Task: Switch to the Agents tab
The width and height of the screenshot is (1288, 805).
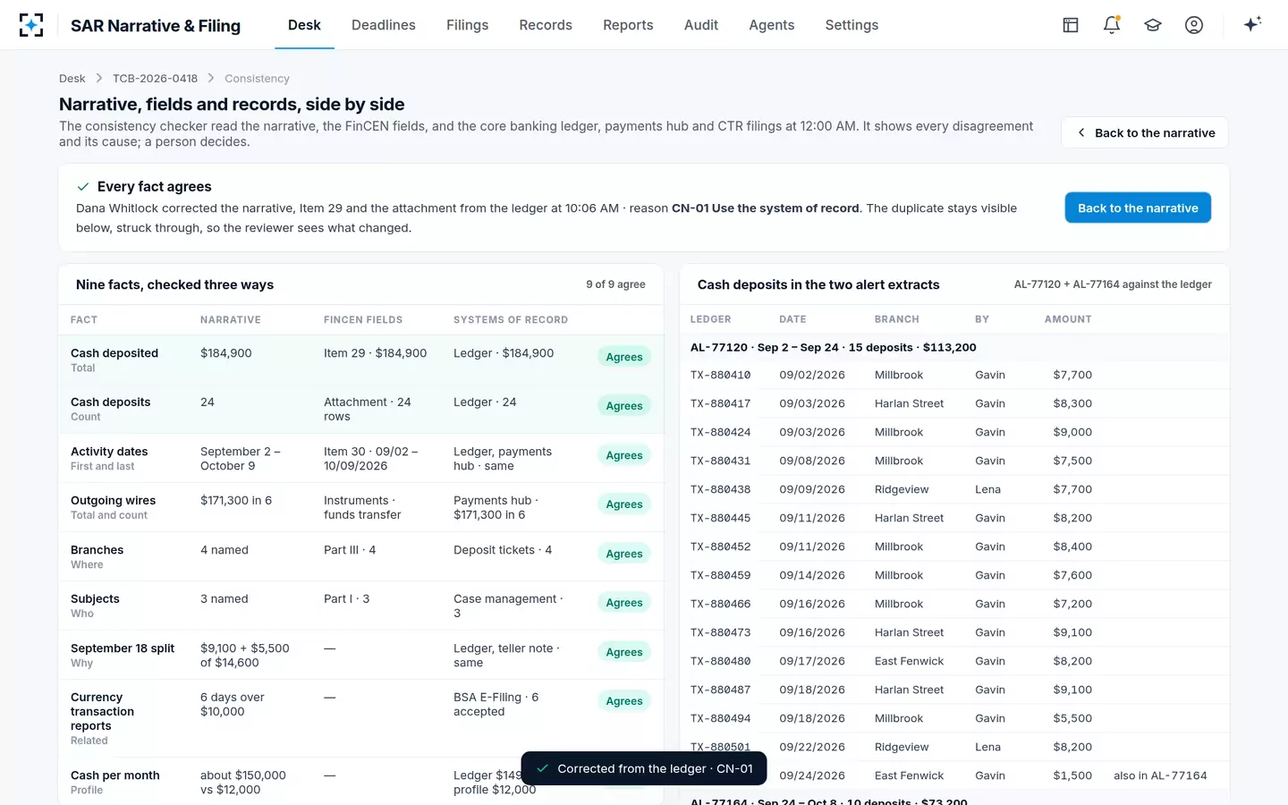Action: tap(772, 25)
